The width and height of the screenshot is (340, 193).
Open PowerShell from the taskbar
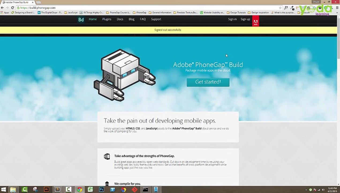112,190
